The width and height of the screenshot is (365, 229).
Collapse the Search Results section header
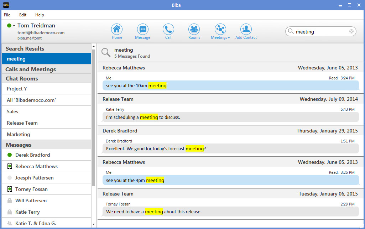47,48
